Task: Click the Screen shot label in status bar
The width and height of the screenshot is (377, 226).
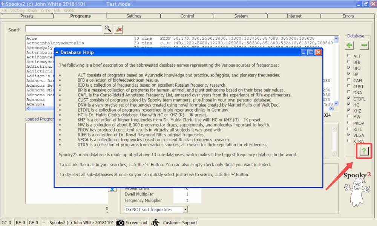Action: 136,223
